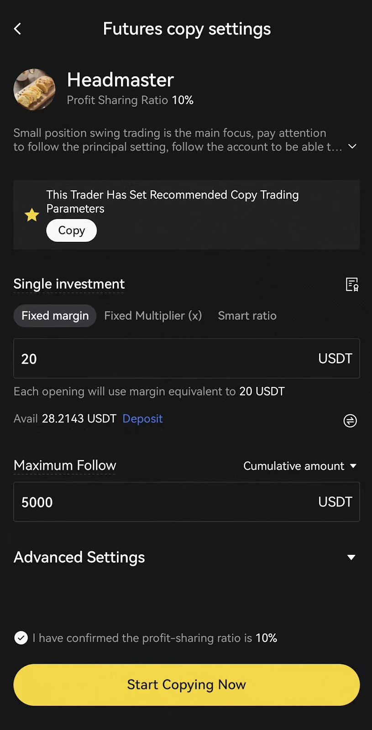Toggle the profit-sharing ratio confirmation checkbox
This screenshot has width=372, height=730.
[21, 638]
